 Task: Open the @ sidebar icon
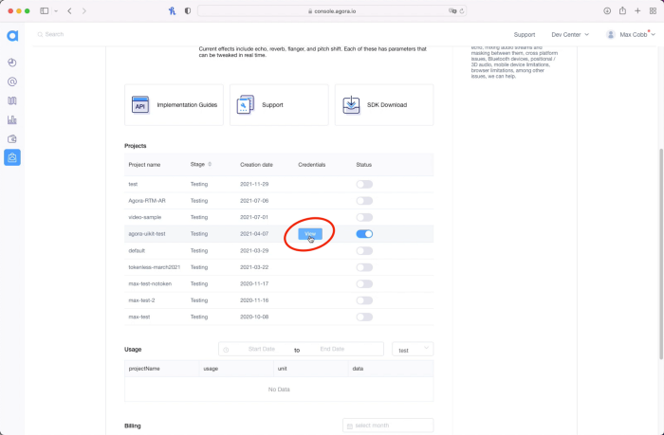click(x=12, y=82)
